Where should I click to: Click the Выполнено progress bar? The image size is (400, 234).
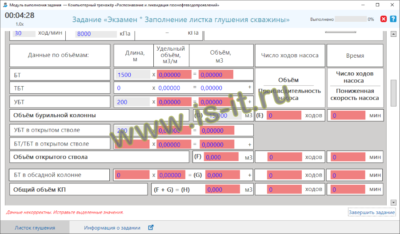351,19
